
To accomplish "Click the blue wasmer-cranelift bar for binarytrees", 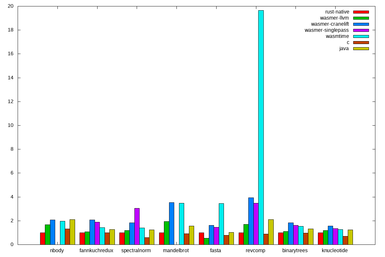I will (291, 234).
